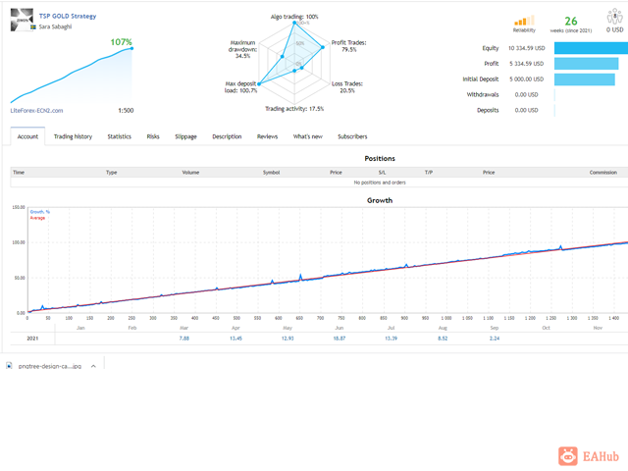Open the downloaded pngtree-design jpg file
The image size is (628, 471).
[50, 366]
